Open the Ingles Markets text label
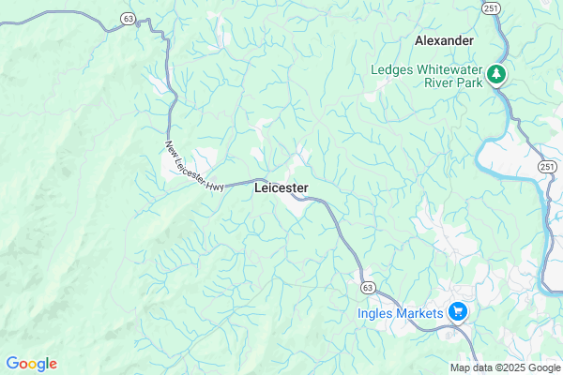The width and height of the screenshot is (563, 375). coord(401,313)
